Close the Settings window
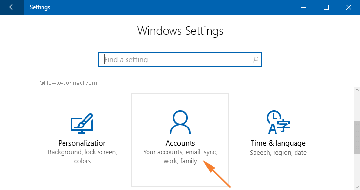 (x=348, y=7)
